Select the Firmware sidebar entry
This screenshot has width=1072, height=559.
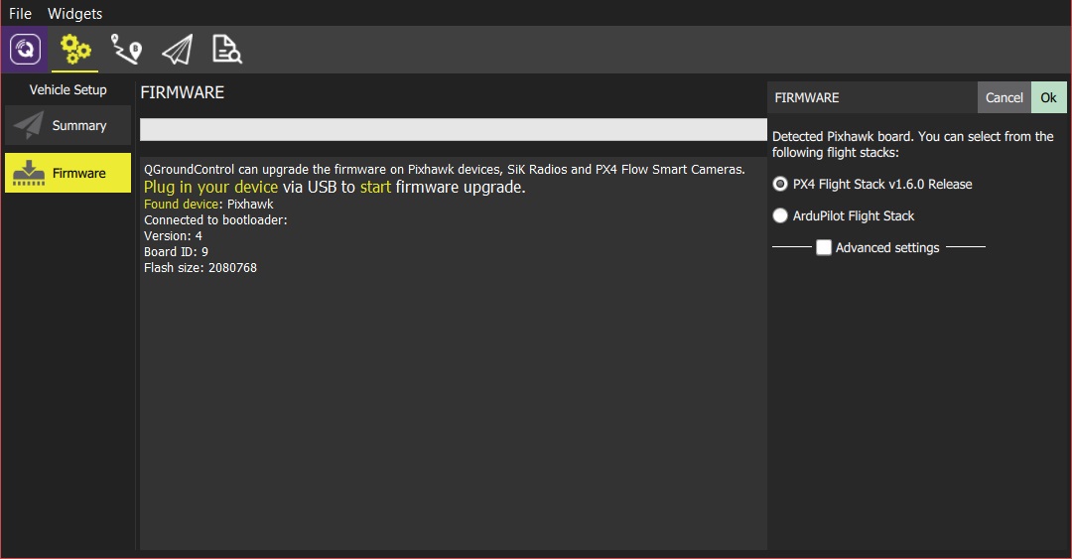coord(67,173)
